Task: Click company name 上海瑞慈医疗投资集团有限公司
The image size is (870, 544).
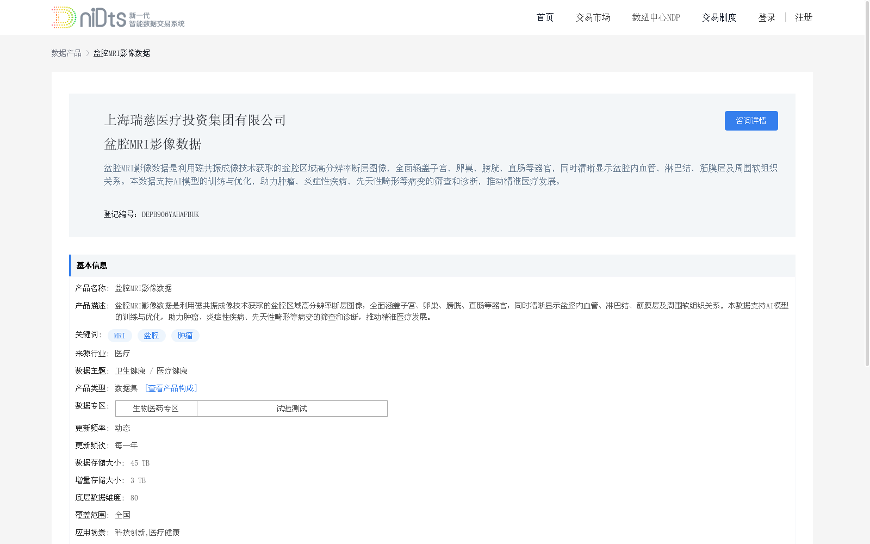Action: click(195, 120)
